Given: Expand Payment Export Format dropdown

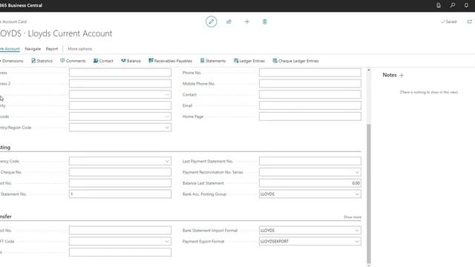Looking at the screenshot, I should point(357,241).
